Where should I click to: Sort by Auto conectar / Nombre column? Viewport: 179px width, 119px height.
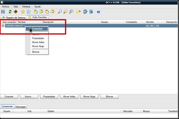(x=20, y=22)
